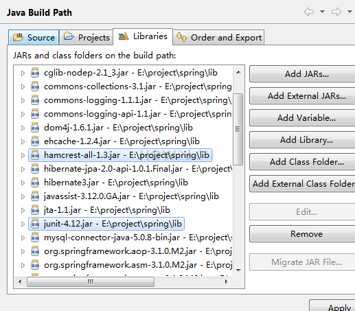Click the Add External JARs... button

coord(302,95)
